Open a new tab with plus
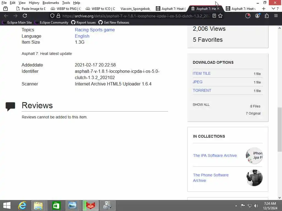Image resolution: width=282 pixels, height=211 pixels. click(x=264, y=9)
